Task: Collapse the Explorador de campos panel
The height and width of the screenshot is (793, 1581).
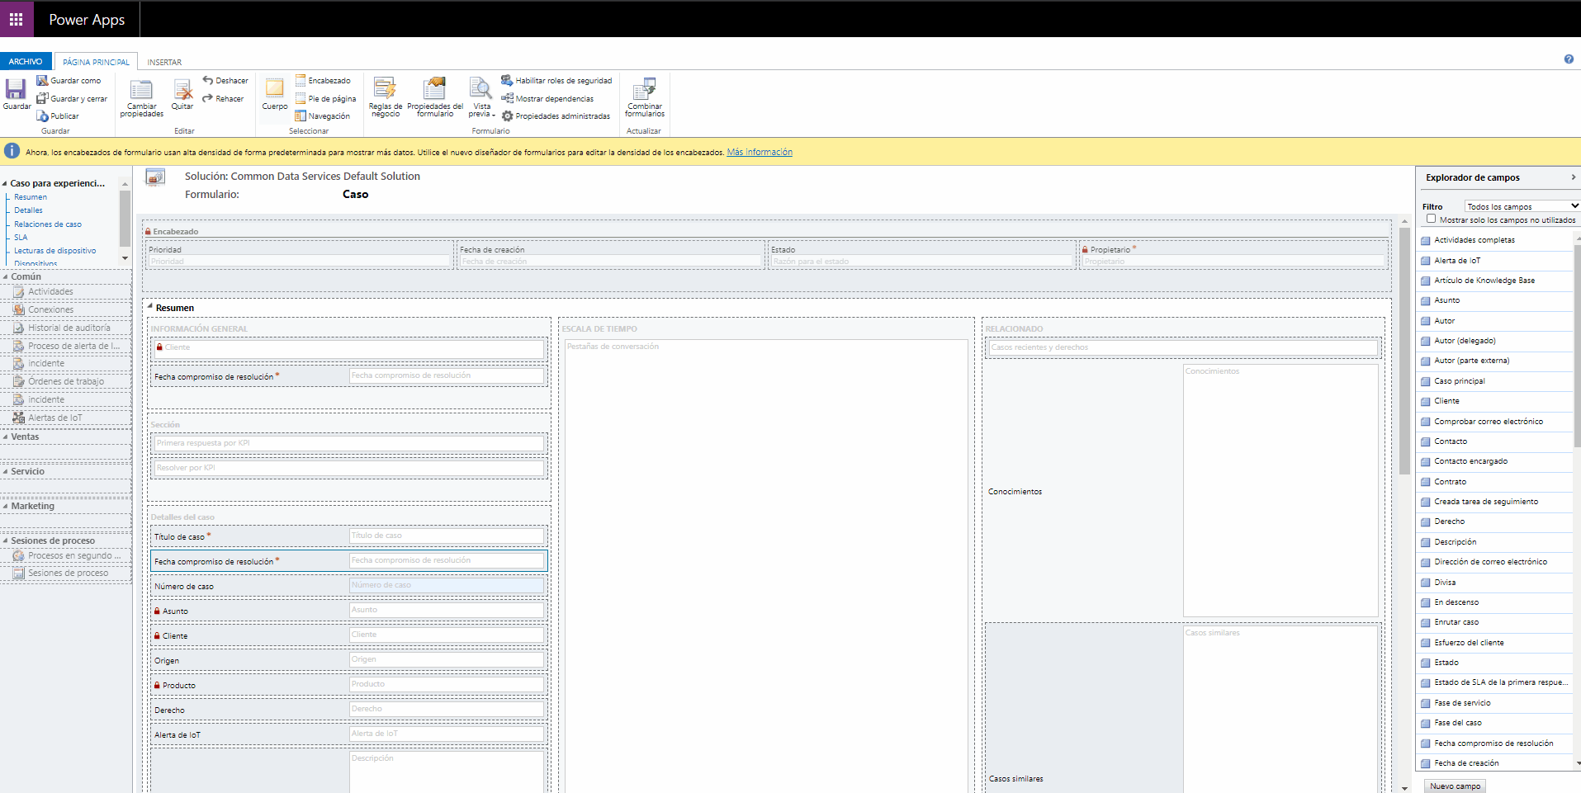Action: (x=1574, y=177)
